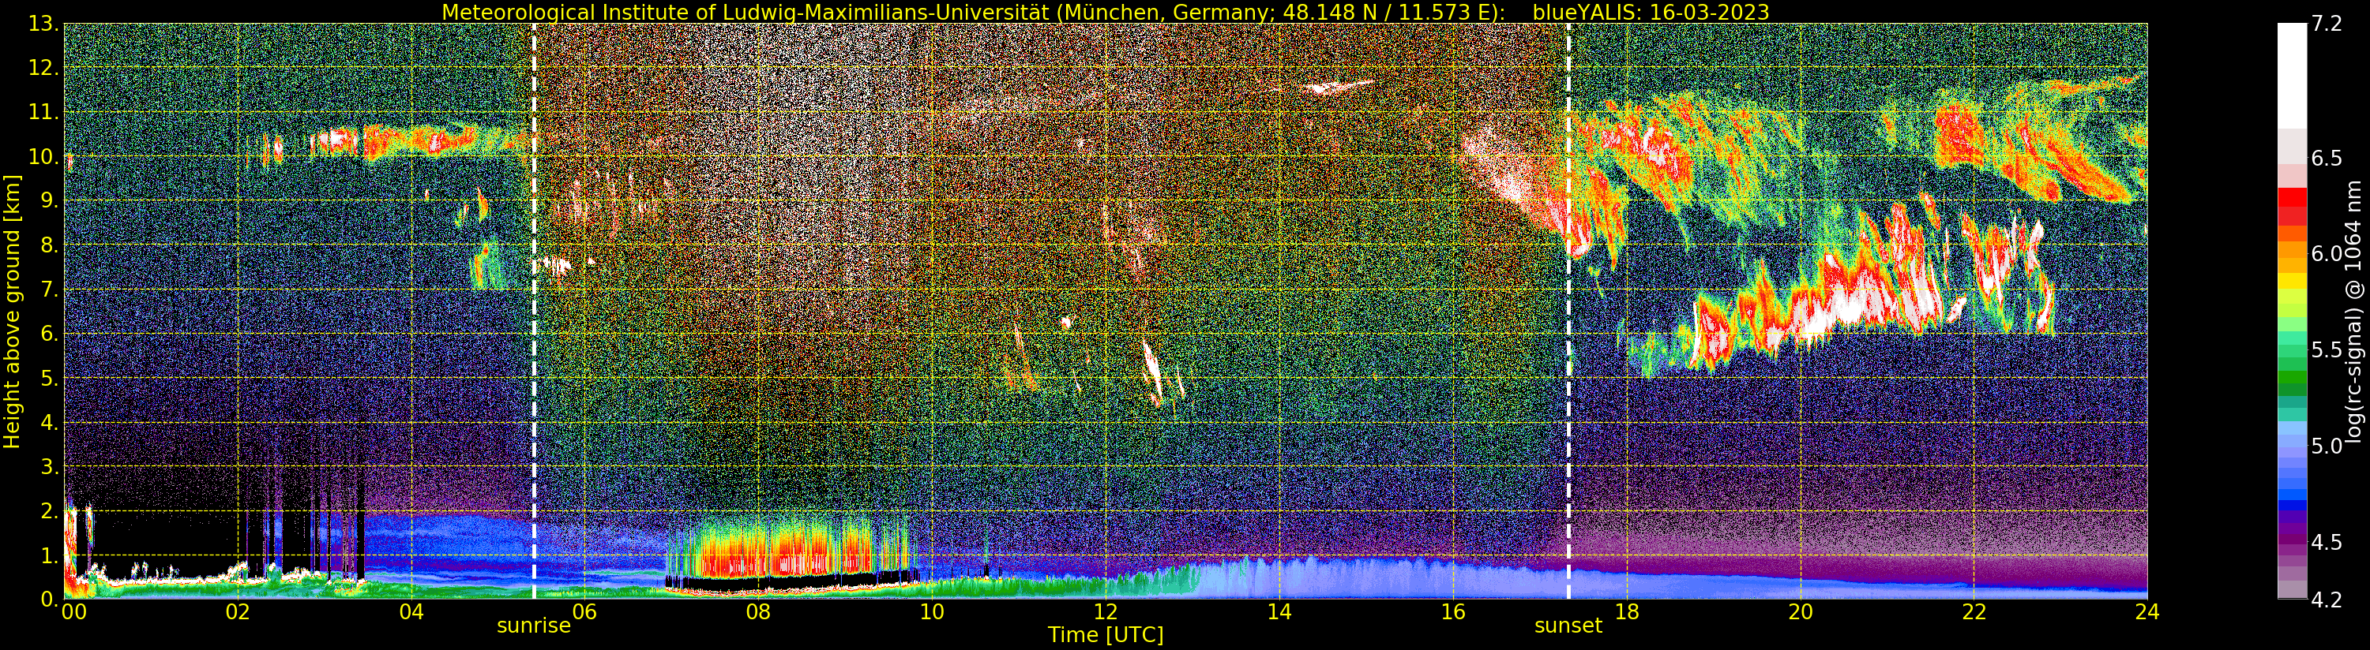
Task: Click the '11.' height axis tick label
Action: click(43, 112)
